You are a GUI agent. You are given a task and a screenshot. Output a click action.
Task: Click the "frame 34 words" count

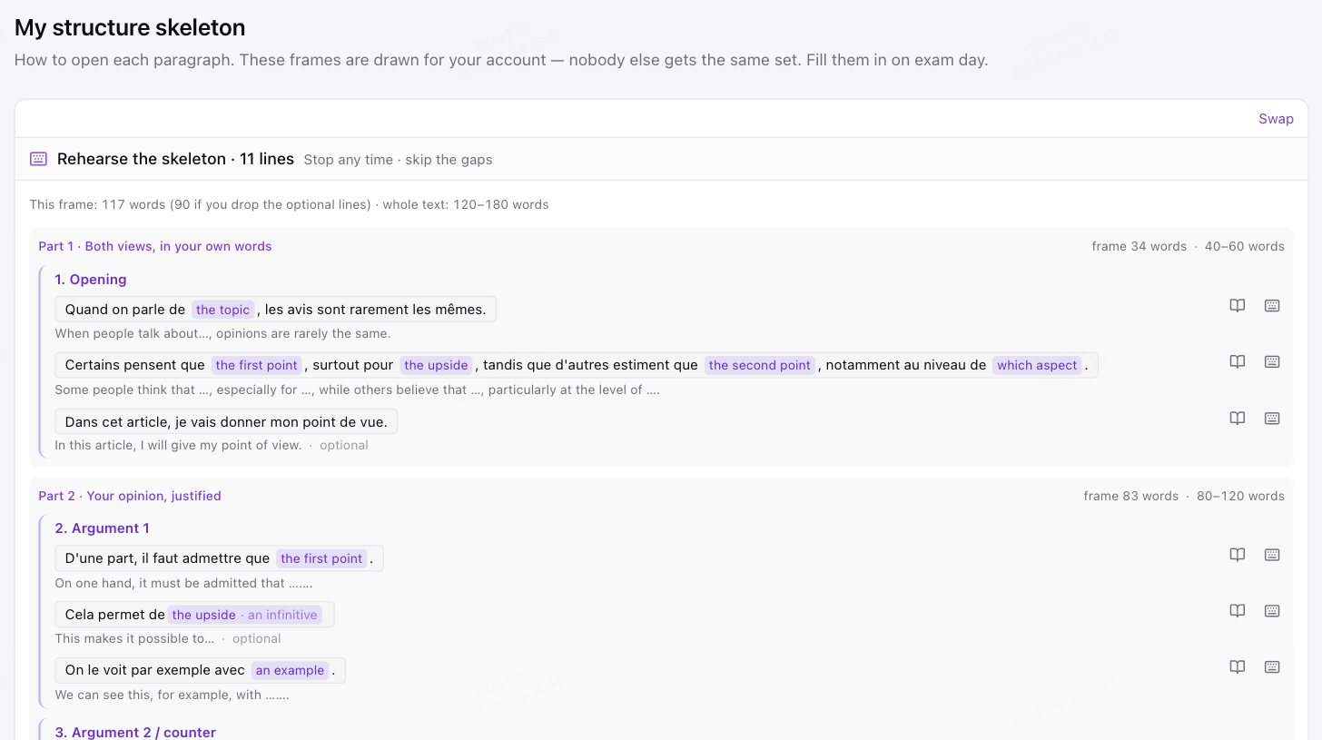1139,246
